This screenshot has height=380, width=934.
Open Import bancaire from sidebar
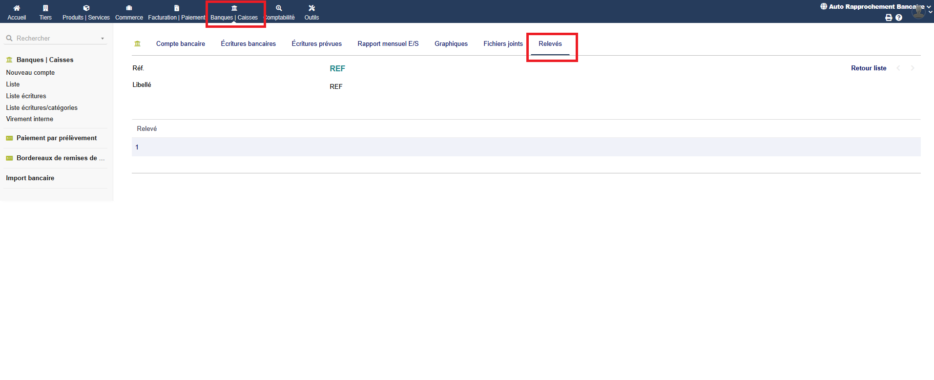(30, 178)
